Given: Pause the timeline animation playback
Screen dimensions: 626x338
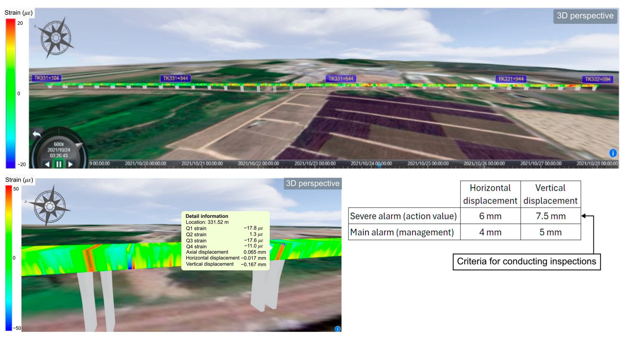Looking at the screenshot, I should tap(59, 164).
